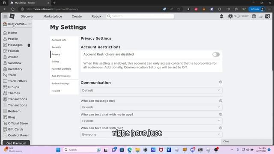The width and height of the screenshot is (274, 154).
Task: Open the hamburger navigation menu
Action: pyautogui.click(x=5, y=16)
